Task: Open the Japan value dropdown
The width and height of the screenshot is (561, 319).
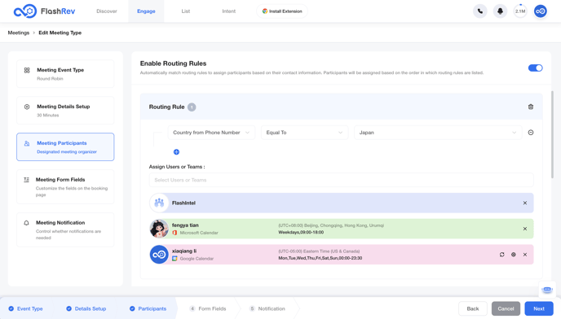Action: point(438,133)
